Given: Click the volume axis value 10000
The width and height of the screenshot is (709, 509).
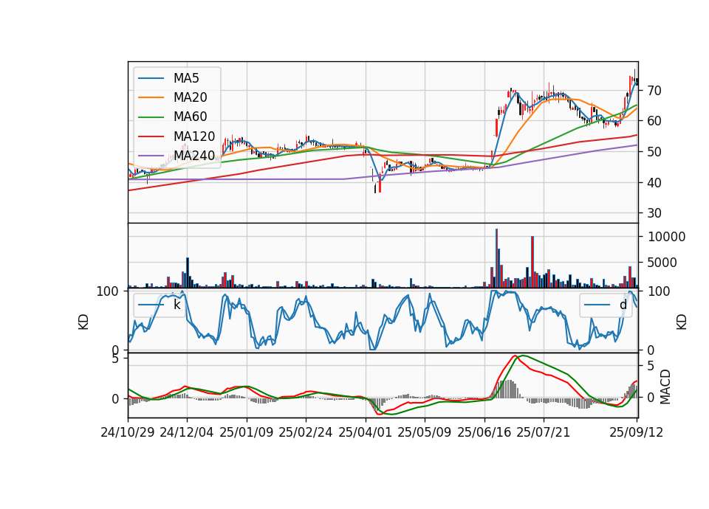Looking at the screenshot, I should pyautogui.click(x=666, y=237).
